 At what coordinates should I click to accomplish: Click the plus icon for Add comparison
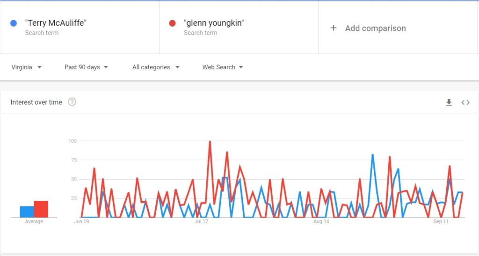pos(334,28)
